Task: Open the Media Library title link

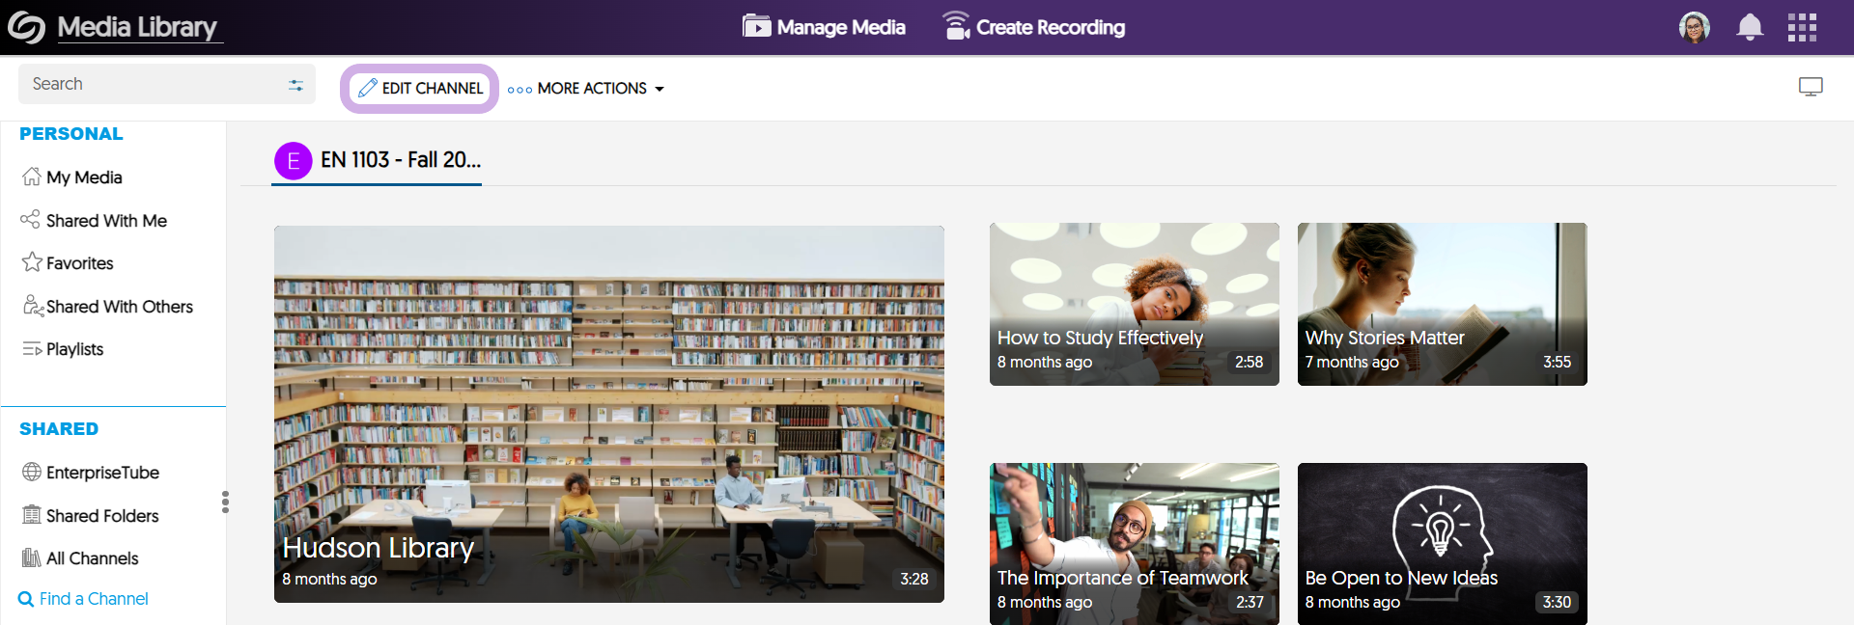Action: click(x=138, y=27)
